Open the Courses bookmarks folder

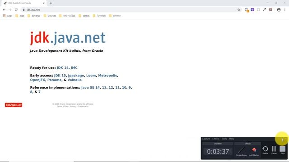click(x=50, y=16)
